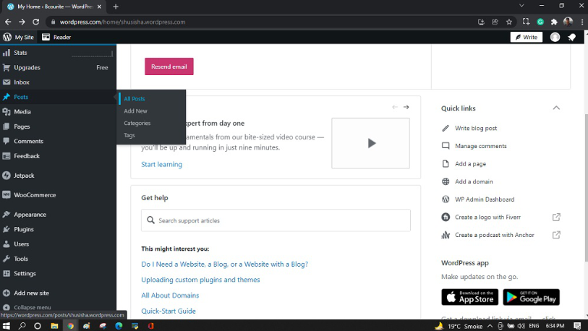Click the Add new site plus icon
The width and height of the screenshot is (588, 331).
pos(7,293)
